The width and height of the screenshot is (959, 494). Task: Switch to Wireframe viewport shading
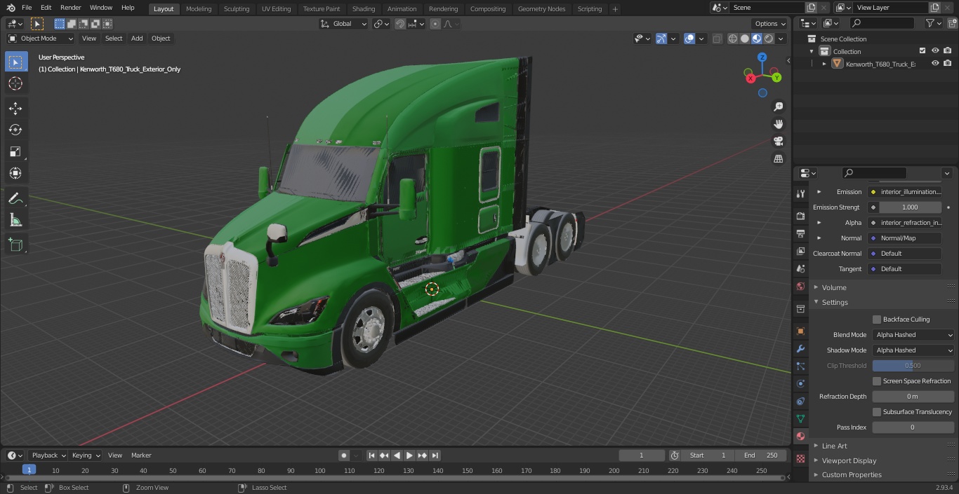point(733,39)
